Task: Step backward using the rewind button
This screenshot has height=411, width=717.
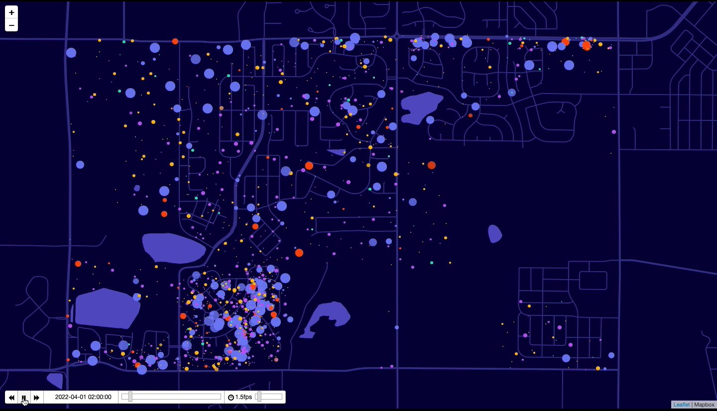Action: pos(11,397)
